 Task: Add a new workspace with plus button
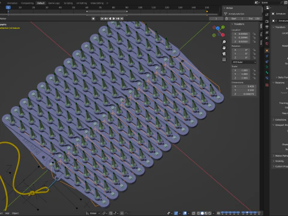107,3
